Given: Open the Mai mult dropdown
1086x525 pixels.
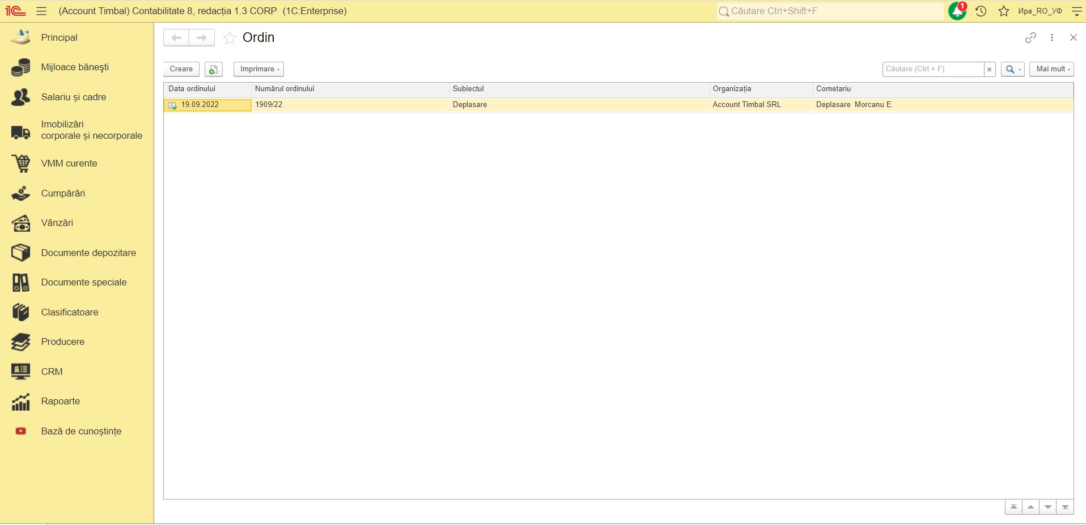Looking at the screenshot, I should tap(1052, 69).
